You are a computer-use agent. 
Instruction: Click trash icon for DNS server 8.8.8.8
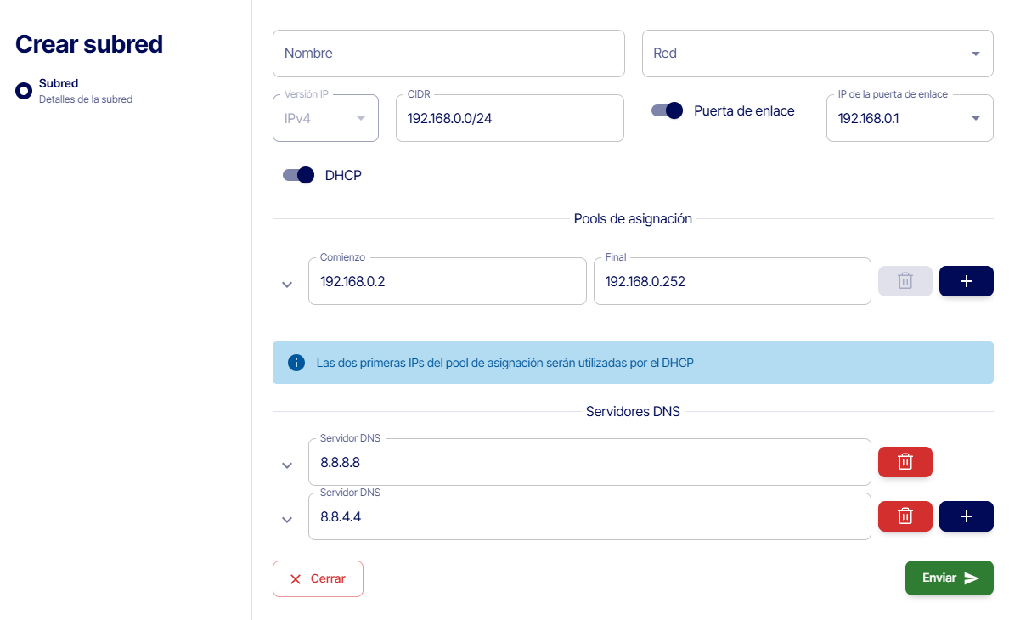tap(905, 462)
